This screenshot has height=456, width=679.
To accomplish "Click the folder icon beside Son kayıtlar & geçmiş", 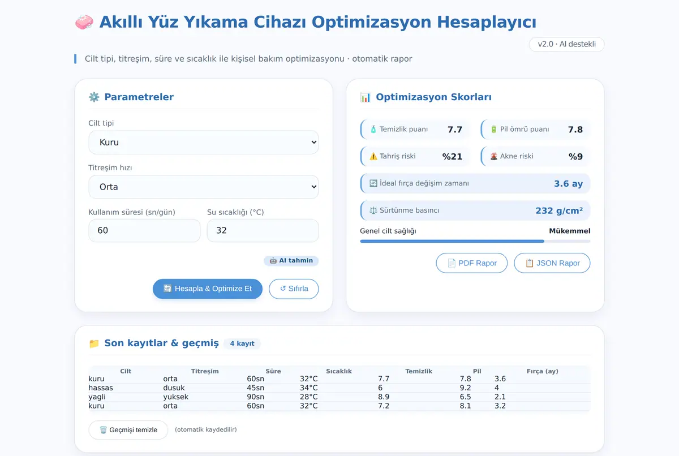I will point(94,343).
